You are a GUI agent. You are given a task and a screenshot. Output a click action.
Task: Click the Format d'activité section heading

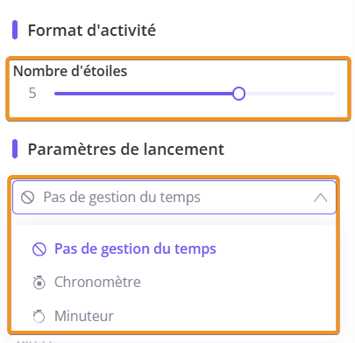(x=92, y=30)
